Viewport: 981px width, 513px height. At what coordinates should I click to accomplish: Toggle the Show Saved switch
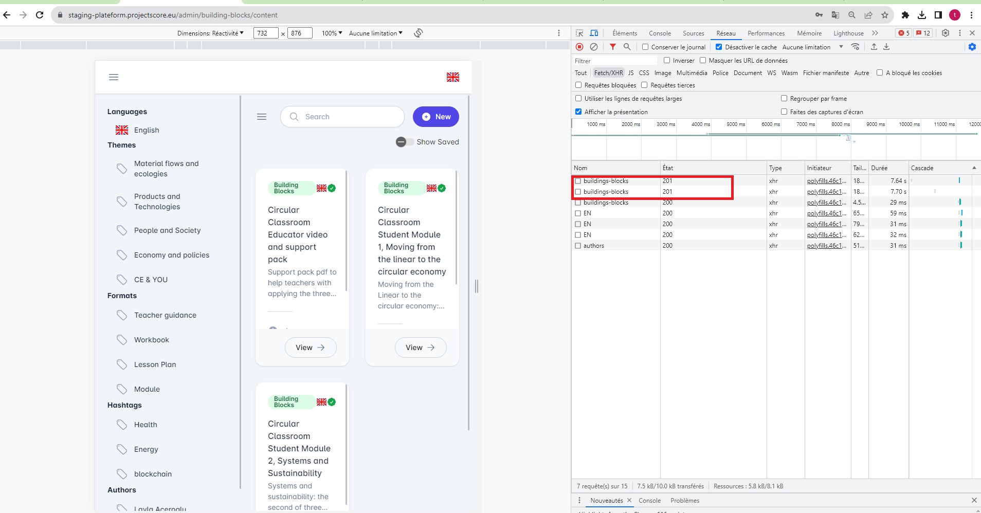click(404, 142)
